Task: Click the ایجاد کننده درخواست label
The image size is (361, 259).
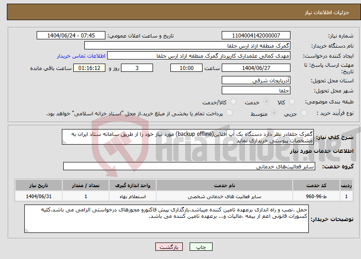Action: [328, 56]
